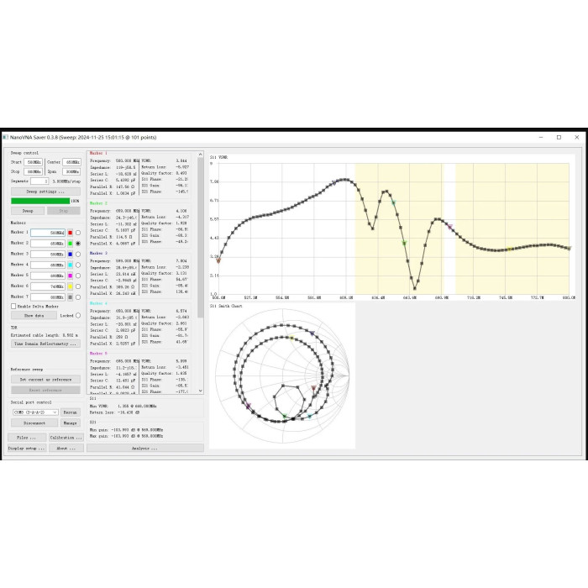Open the Analysis window
The width and height of the screenshot is (588, 588).
tap(145, 448)
